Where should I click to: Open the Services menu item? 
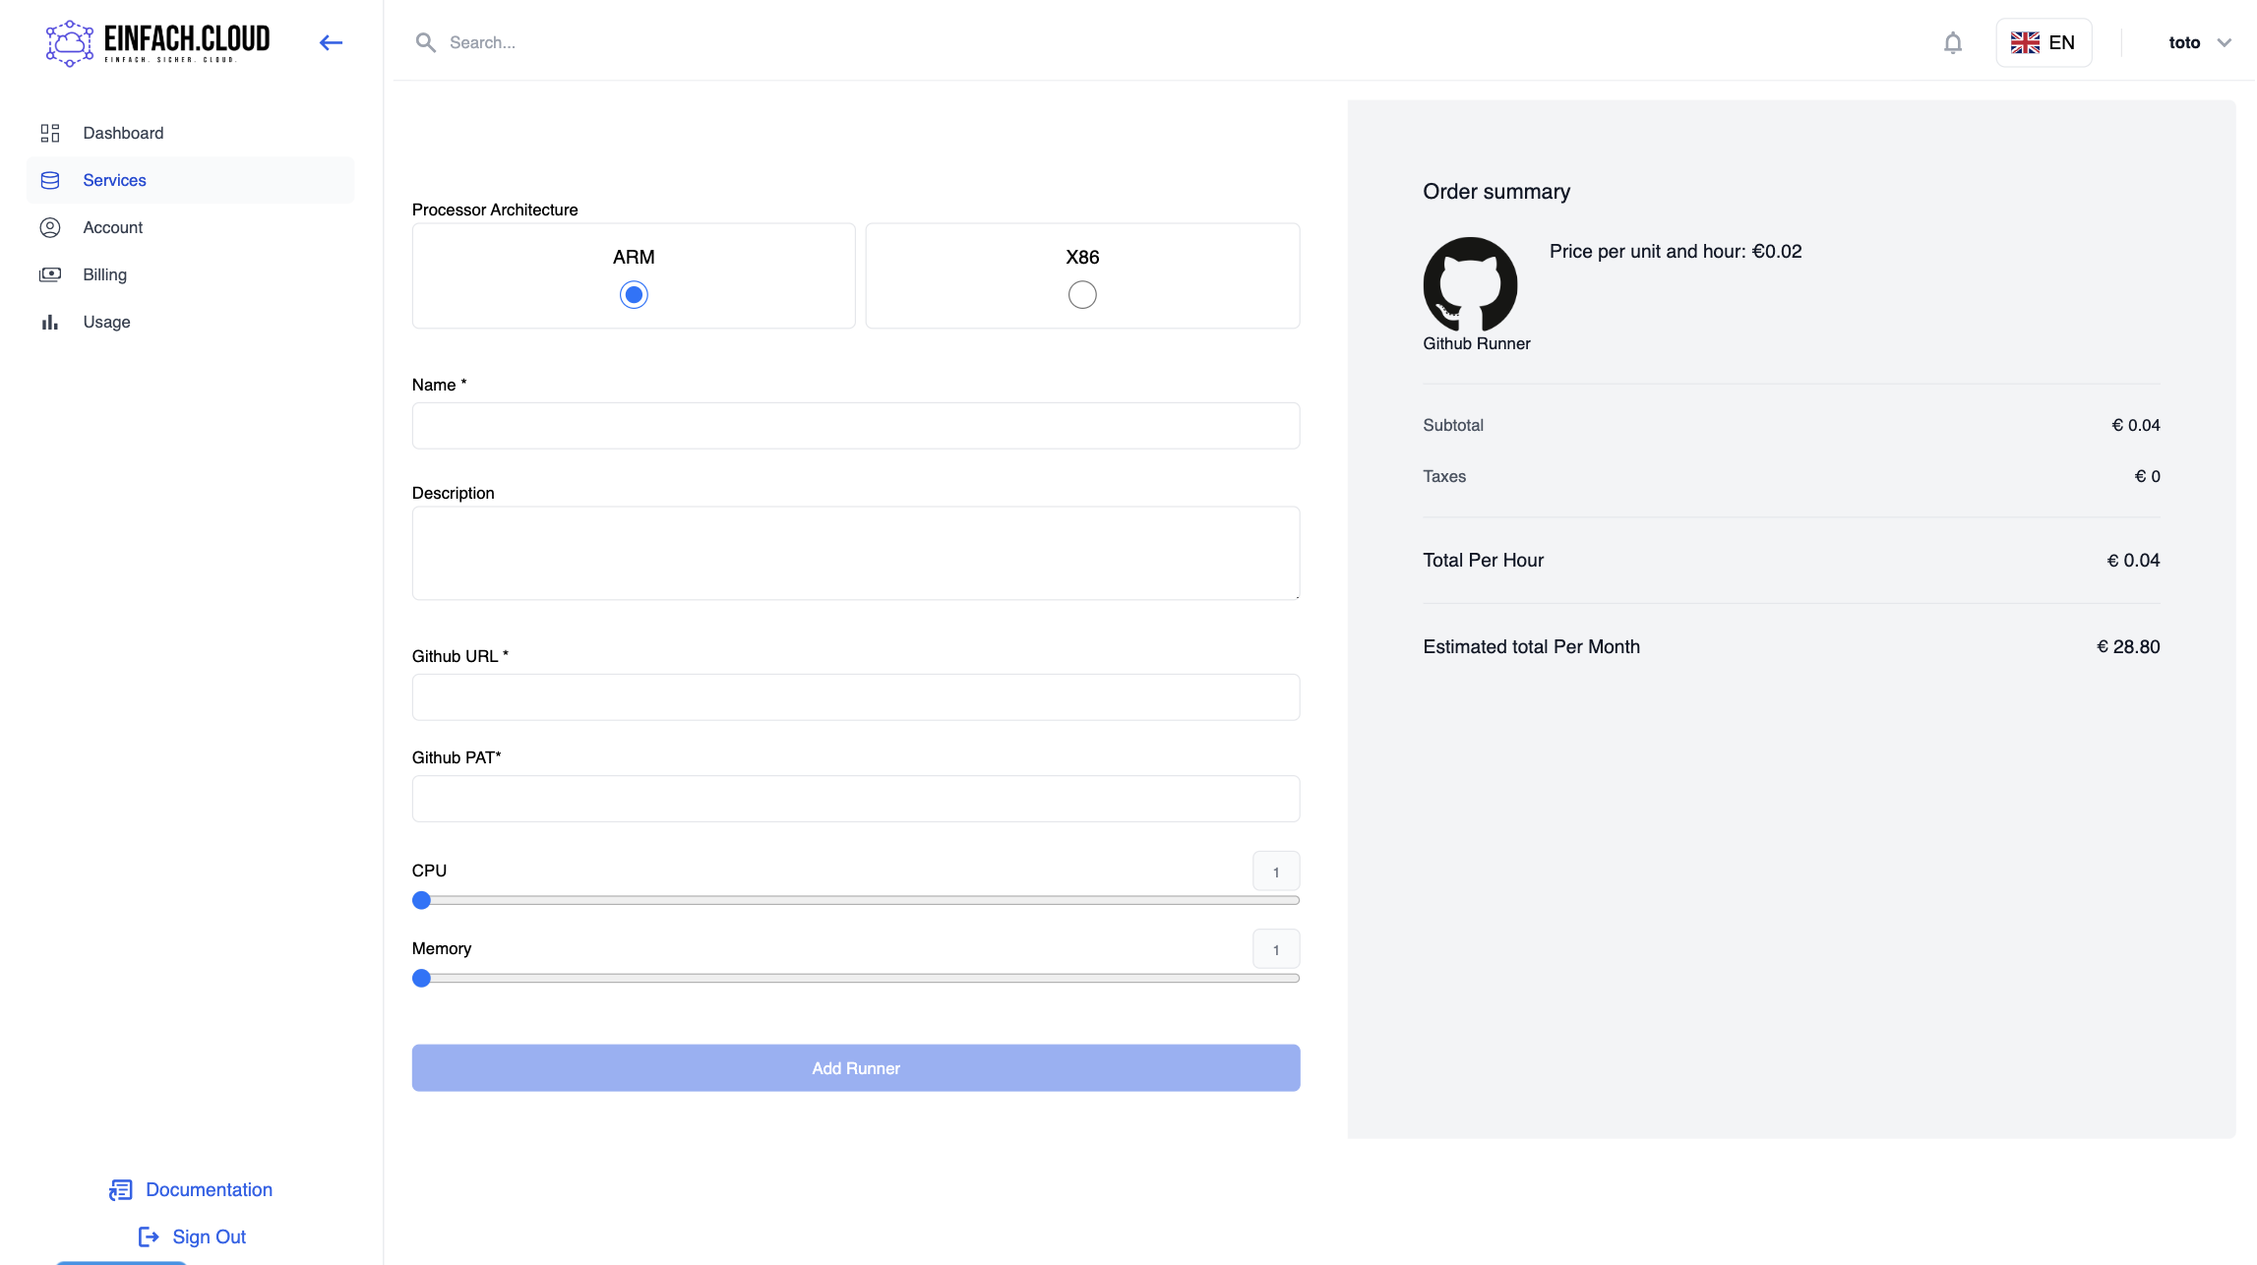pos(114,180)
